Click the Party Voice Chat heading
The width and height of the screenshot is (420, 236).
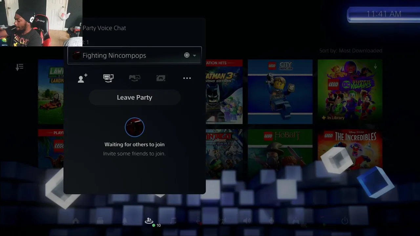(x=104, y=28)
